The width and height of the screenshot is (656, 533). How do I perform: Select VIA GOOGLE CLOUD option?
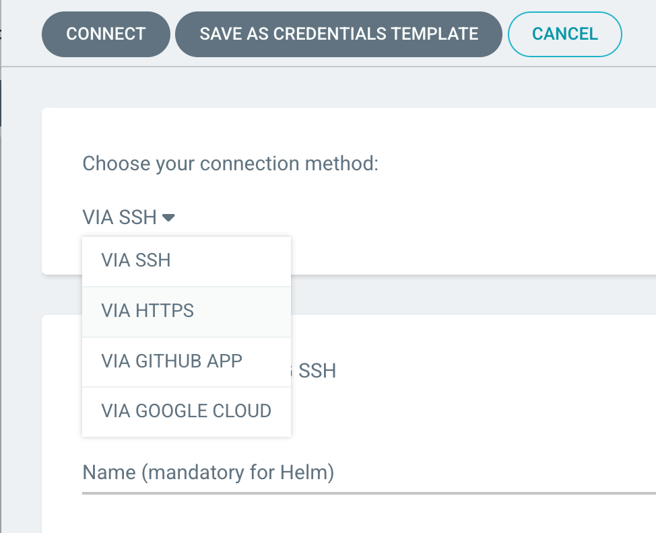pyautogui.click(x=186, y=411)
